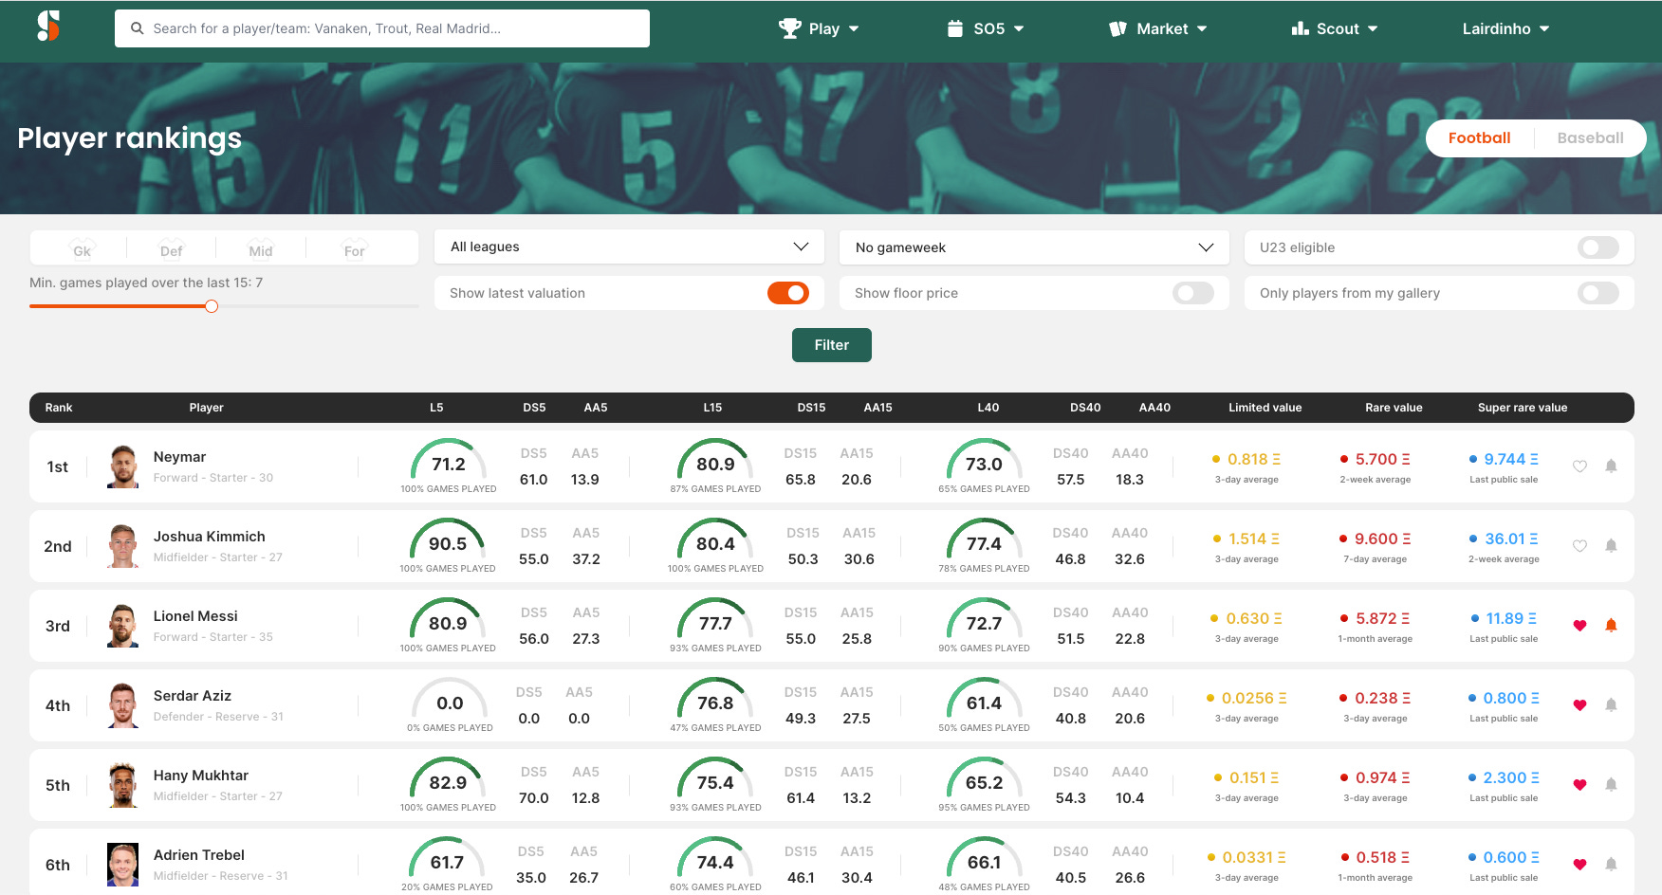Filter by Def position

[172, 248]
